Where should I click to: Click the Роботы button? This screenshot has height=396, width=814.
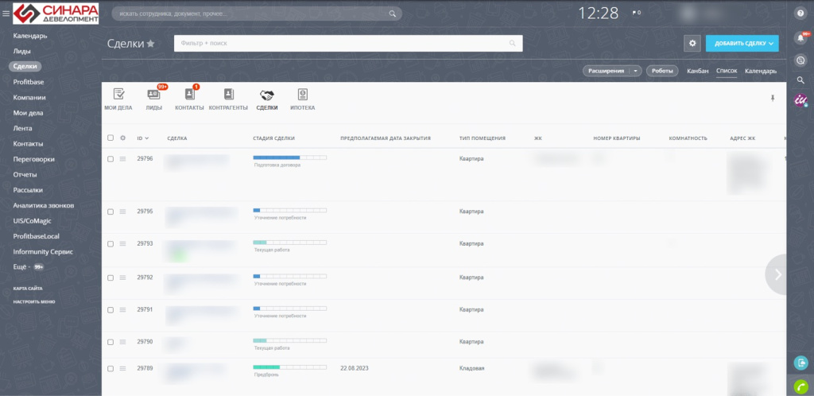pyautogui.click(x=662, y=71)
